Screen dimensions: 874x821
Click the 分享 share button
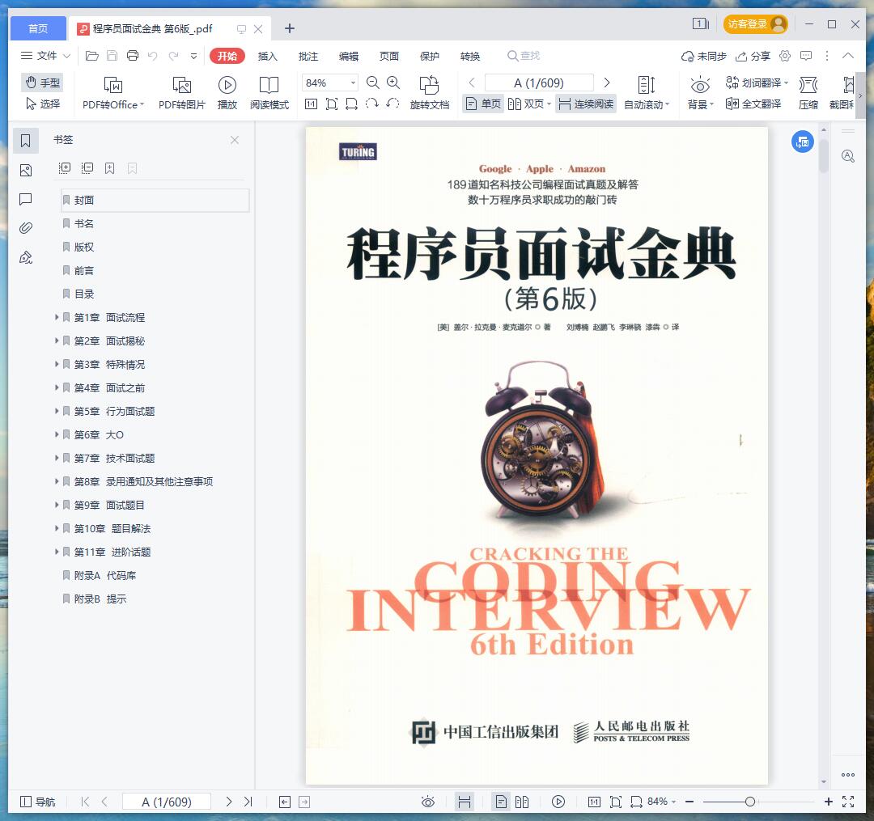(753, 56)
